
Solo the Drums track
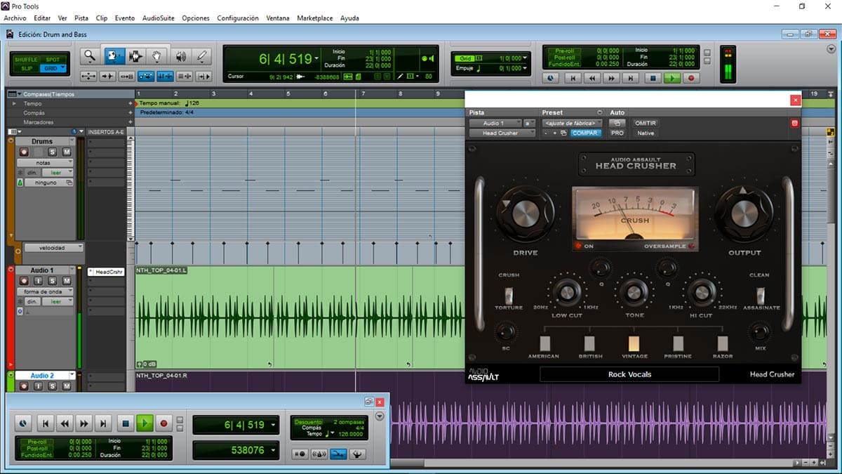coord(52,152)
